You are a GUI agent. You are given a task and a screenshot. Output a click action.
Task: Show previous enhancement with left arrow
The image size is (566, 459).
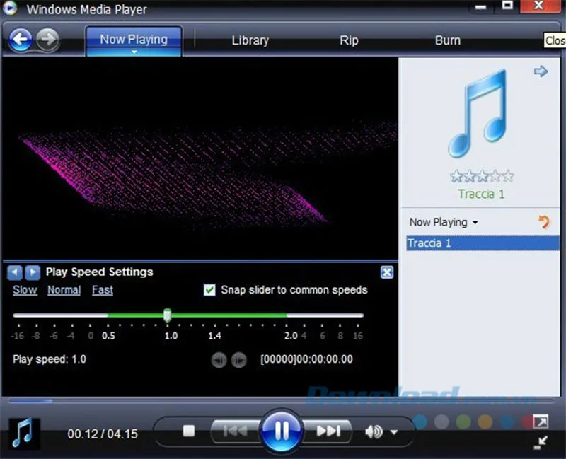coord(14,272)
